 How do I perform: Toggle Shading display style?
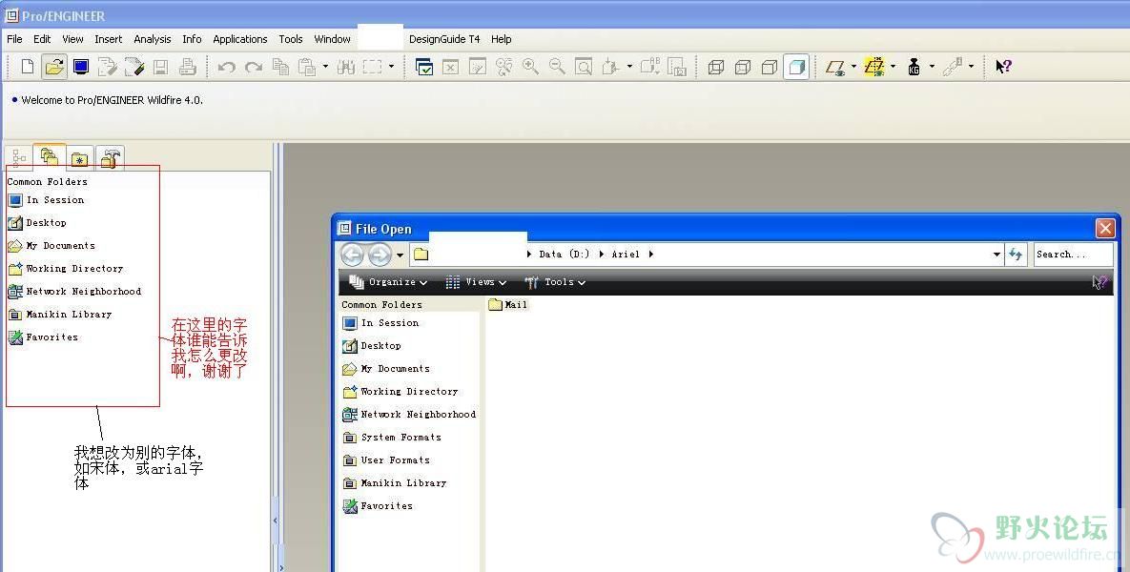click(x=795, y=67)
